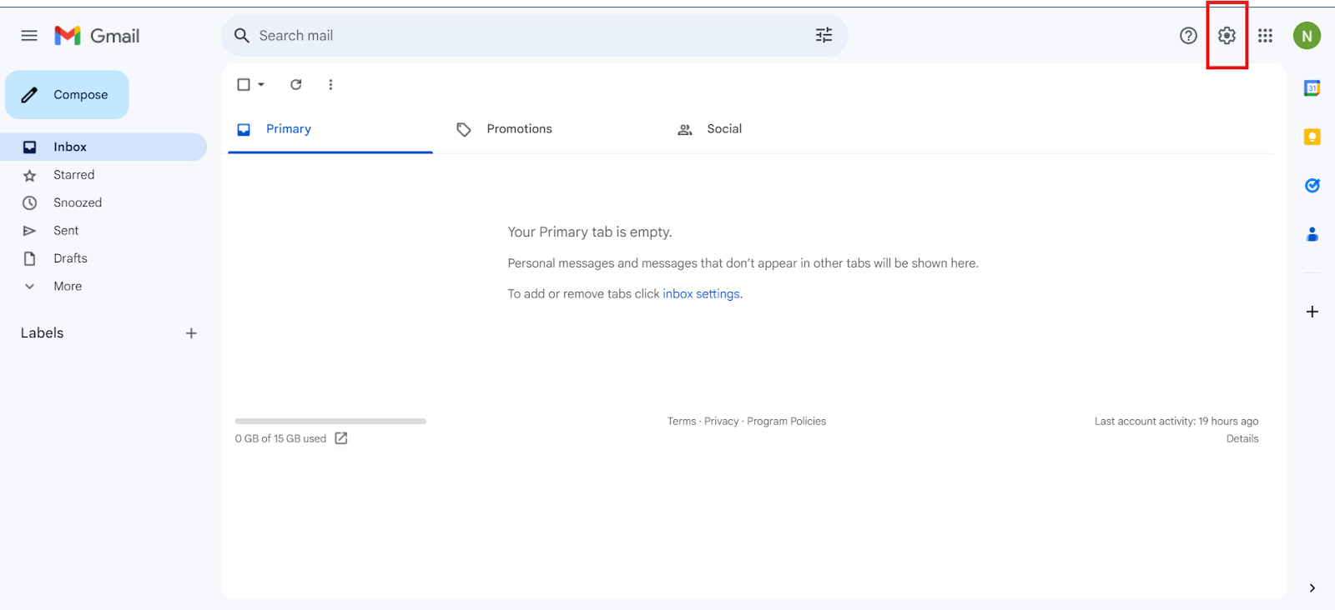The height and width of the screenshot is (610, 1335).
Task: Open the Google apps grid
Action: tap(1265, 36)
